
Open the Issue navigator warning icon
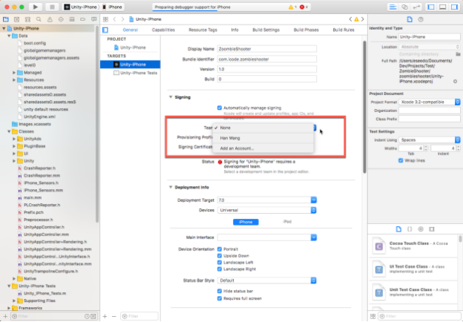tap(50, 19)
